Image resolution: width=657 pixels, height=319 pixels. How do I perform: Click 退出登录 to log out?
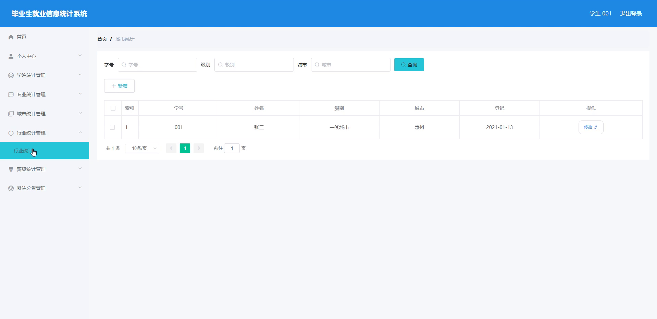631,14
